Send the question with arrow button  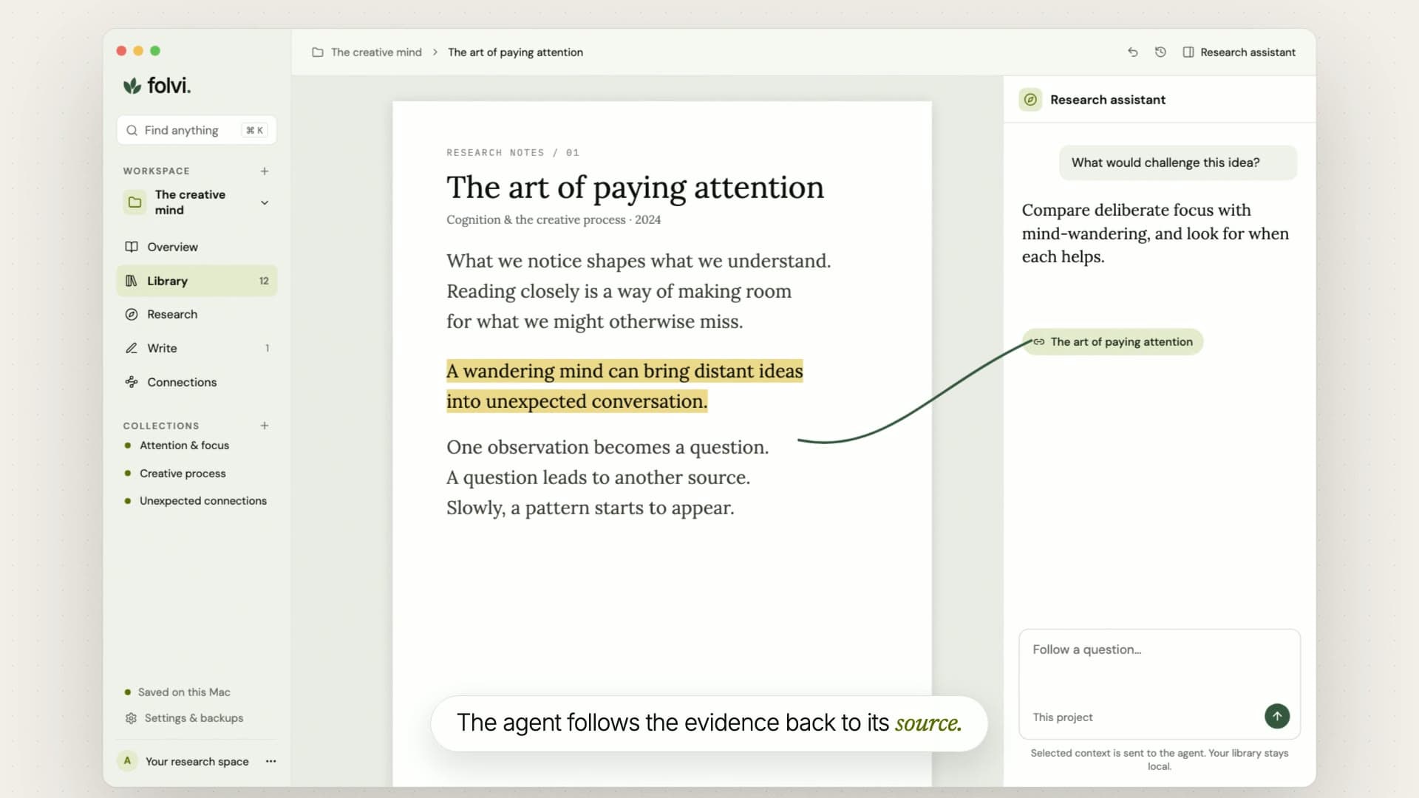tap(1277, 716)
